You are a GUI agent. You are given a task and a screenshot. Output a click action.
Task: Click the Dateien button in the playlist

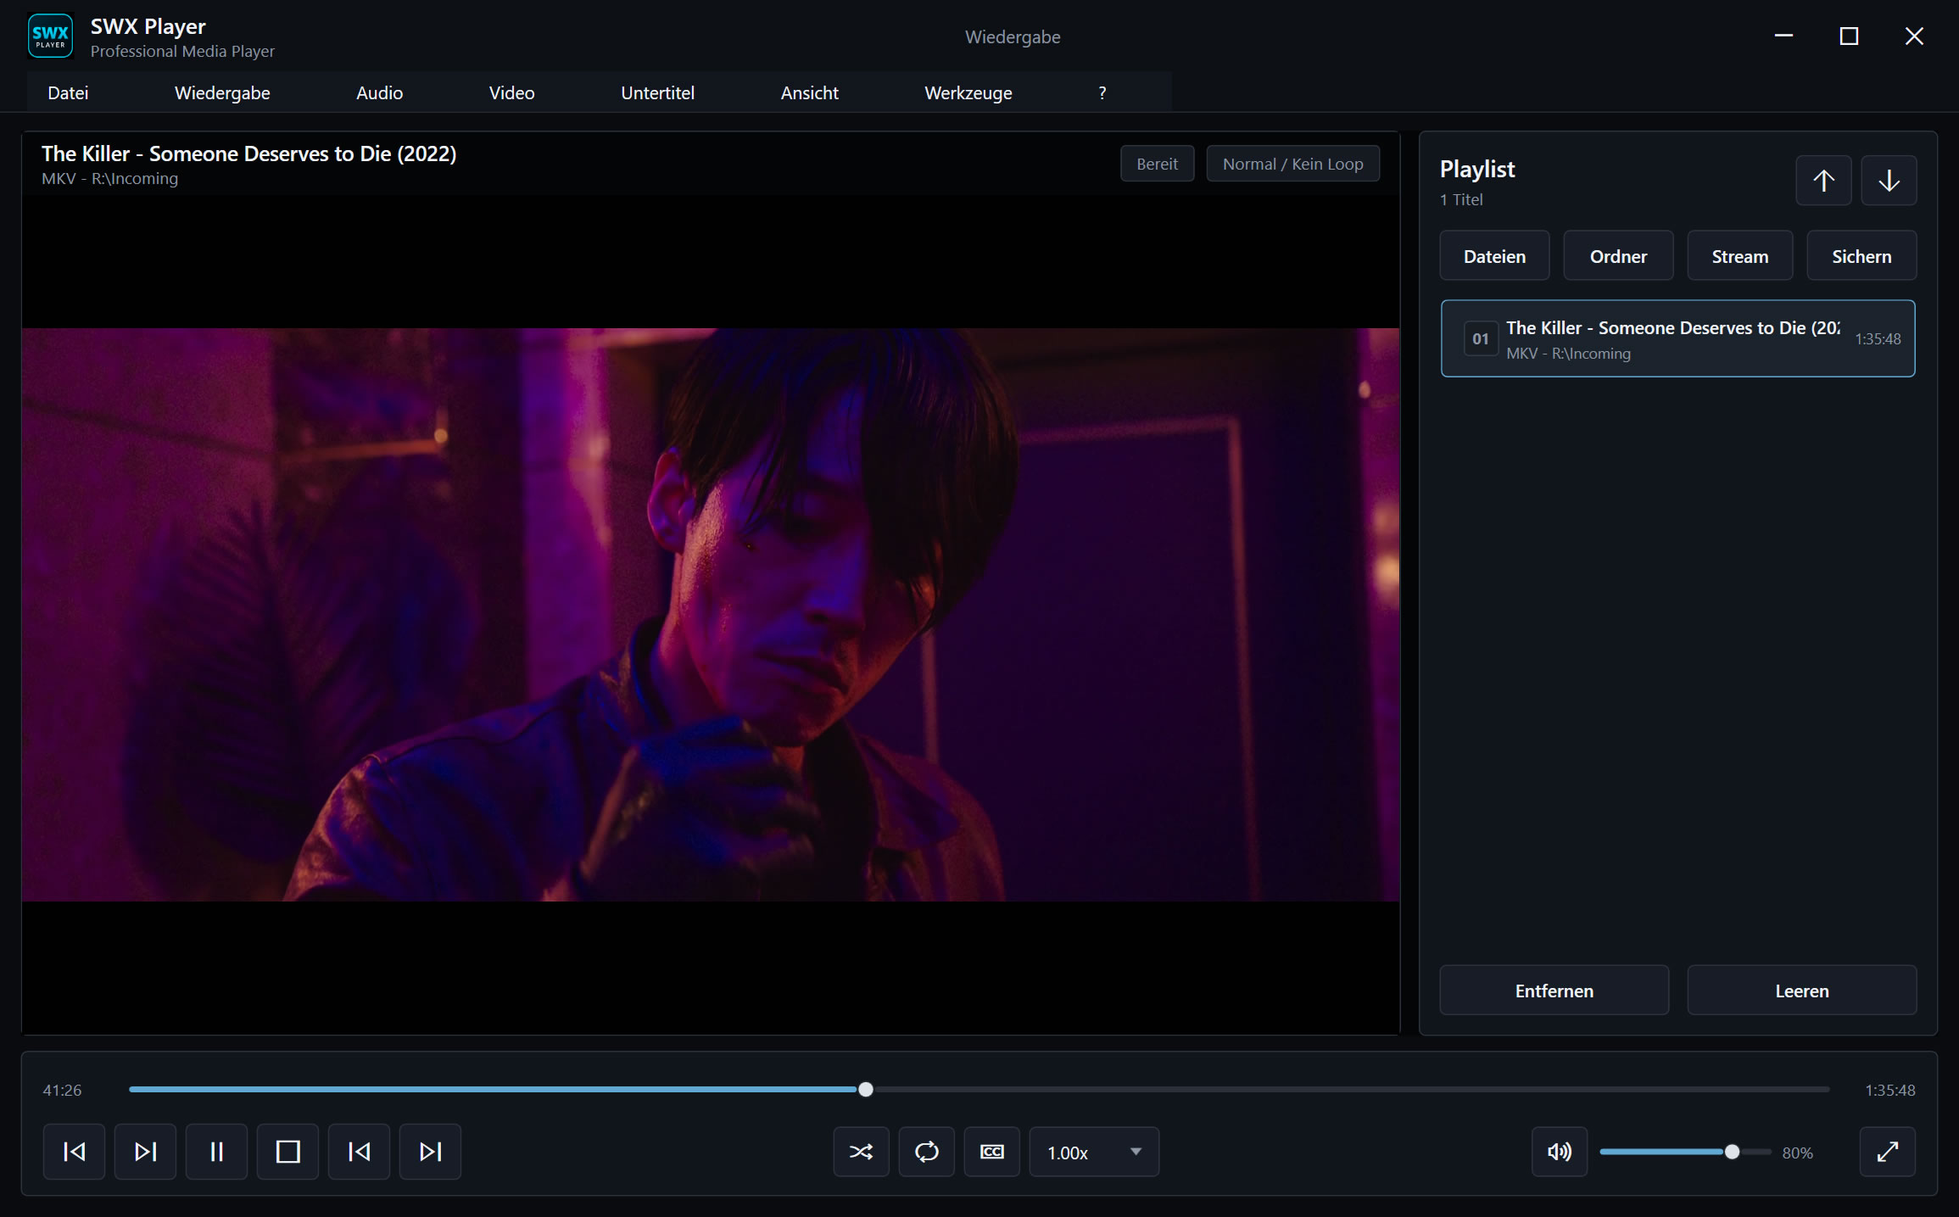click(1494, 255)
